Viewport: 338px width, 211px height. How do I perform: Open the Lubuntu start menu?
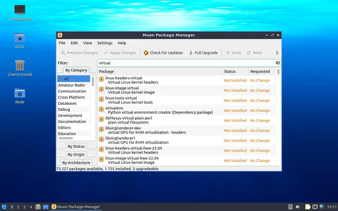pyautogui.click(x=4, y=207)
